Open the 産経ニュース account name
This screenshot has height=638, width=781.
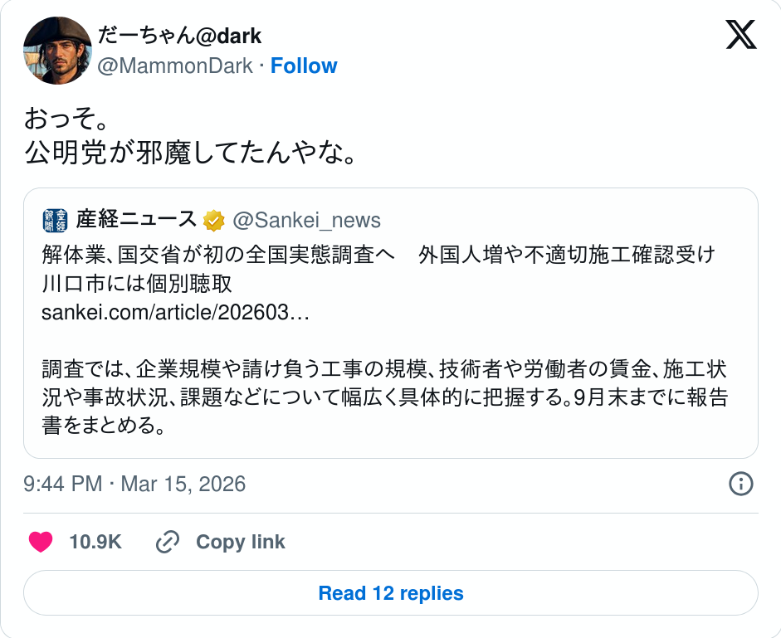pyautogui.click(x=136, y=220)
